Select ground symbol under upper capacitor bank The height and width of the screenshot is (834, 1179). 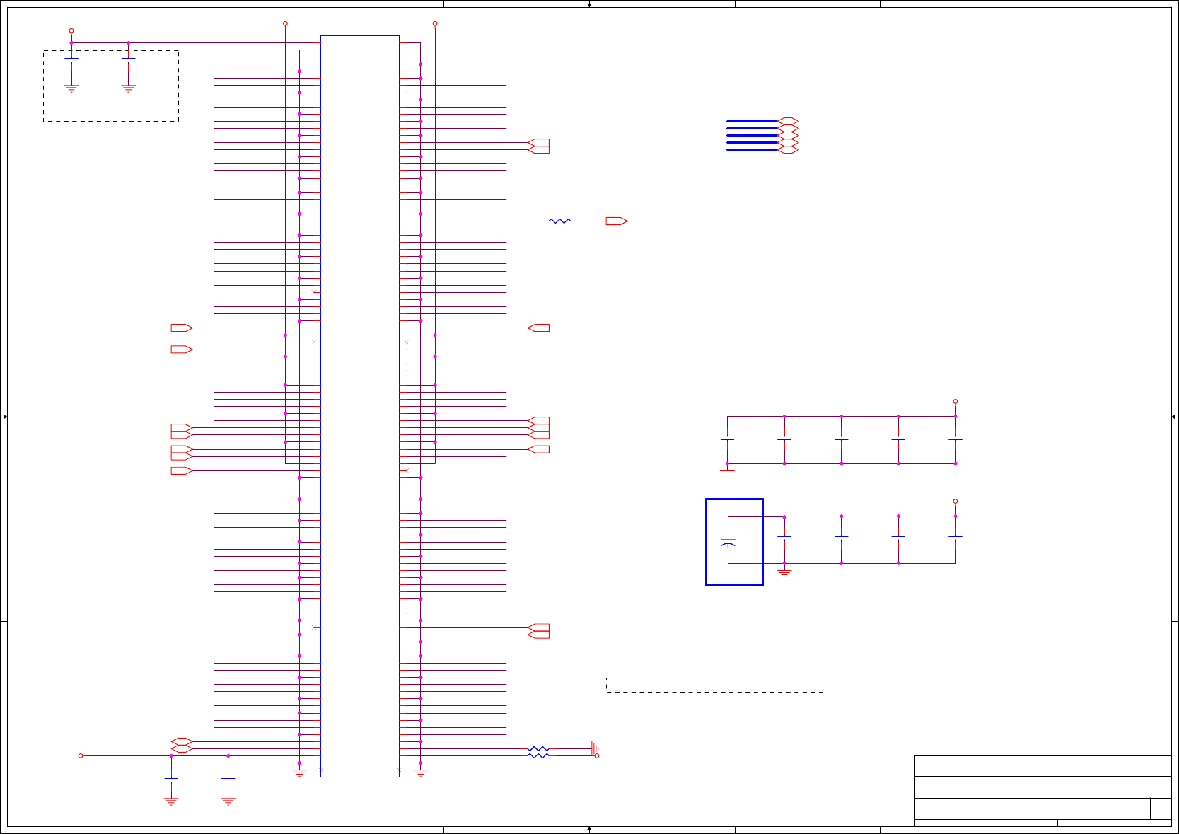tap(727, 474)
